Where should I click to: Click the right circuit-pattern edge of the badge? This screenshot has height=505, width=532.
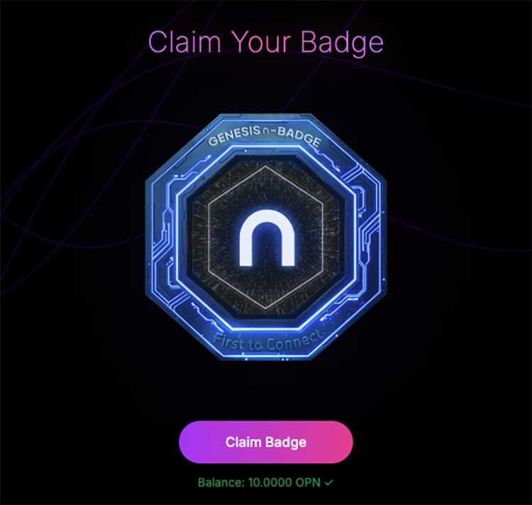(371, 238)
